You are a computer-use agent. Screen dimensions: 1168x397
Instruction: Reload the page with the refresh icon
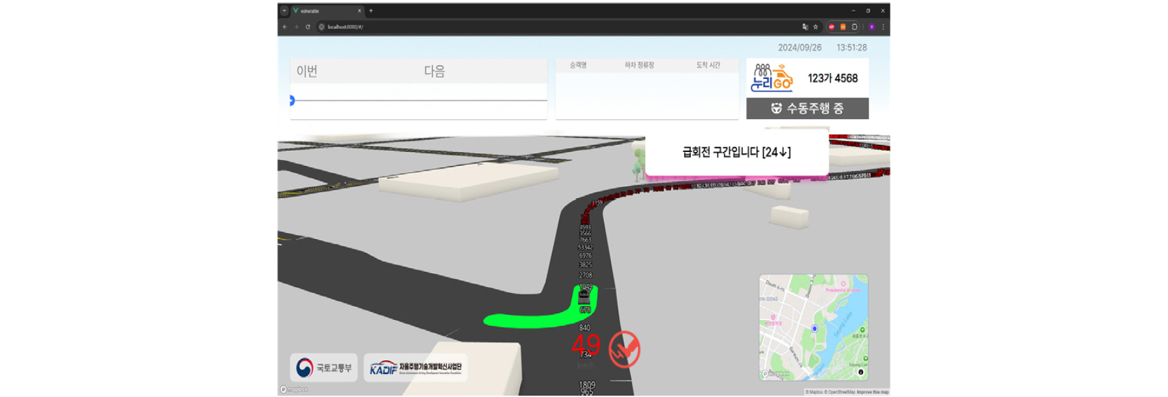pos(307,27)
